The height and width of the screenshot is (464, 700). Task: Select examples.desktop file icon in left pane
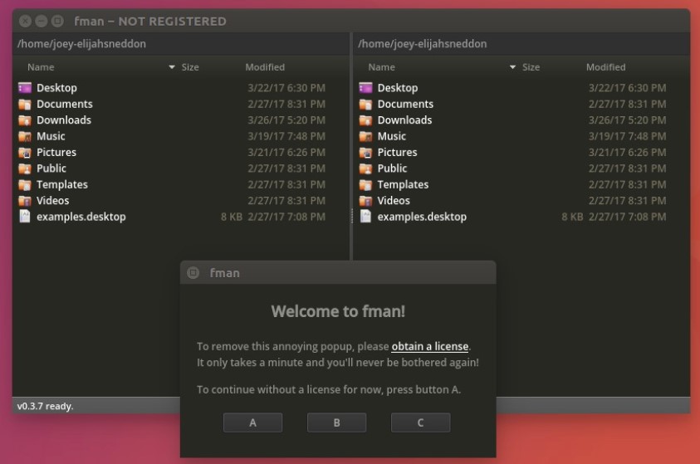25,217
